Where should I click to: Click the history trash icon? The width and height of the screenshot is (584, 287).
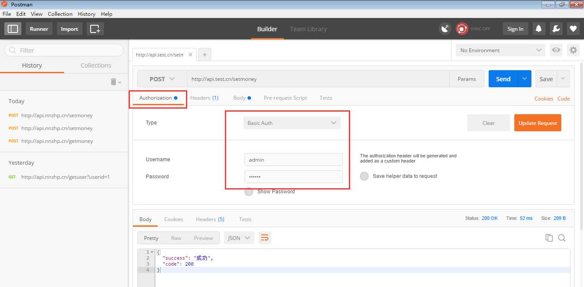point(113,82)
